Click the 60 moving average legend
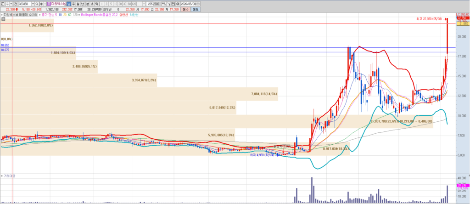 click(70, 15)
